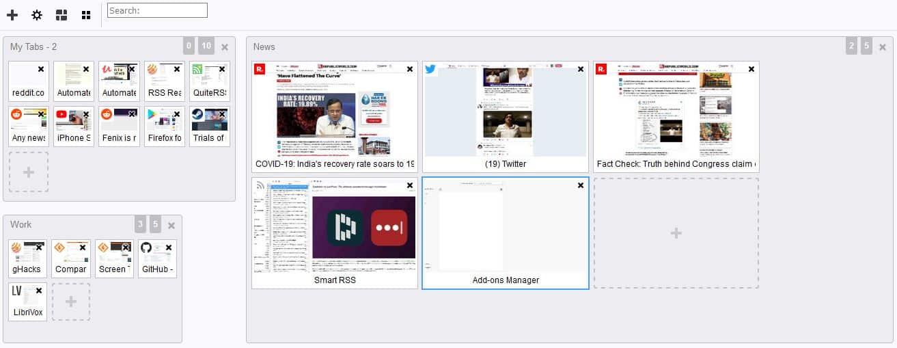Switch to the small tiles layout icon
This screenshot has height=348, width=897.
tap(85, 14)
